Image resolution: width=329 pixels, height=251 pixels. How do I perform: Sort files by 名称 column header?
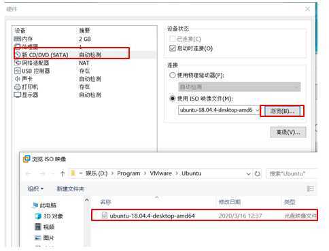pos(106,202)
